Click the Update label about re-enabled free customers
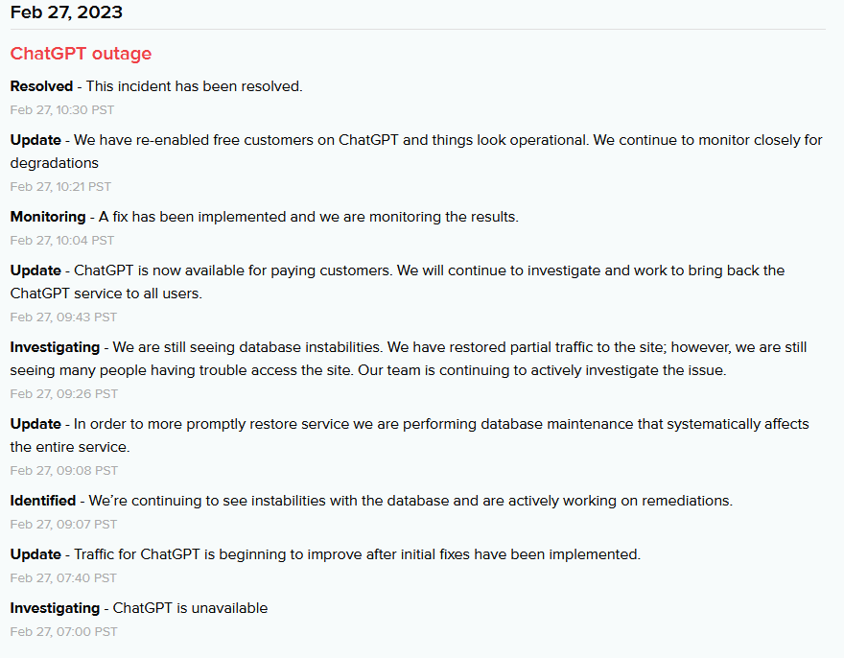Screen dimensions: 844x658 coord(35,140)
